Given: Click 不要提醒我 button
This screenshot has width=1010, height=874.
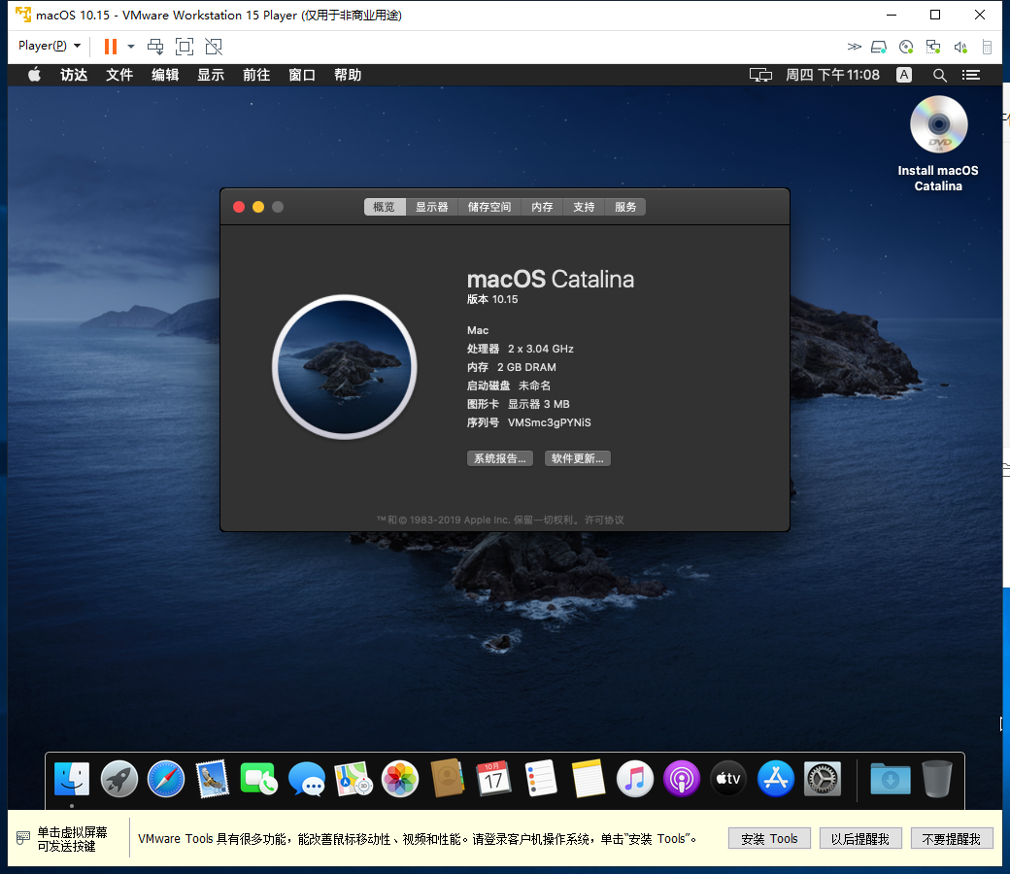Looking at the screenshot, I should [x=952, y=839].
